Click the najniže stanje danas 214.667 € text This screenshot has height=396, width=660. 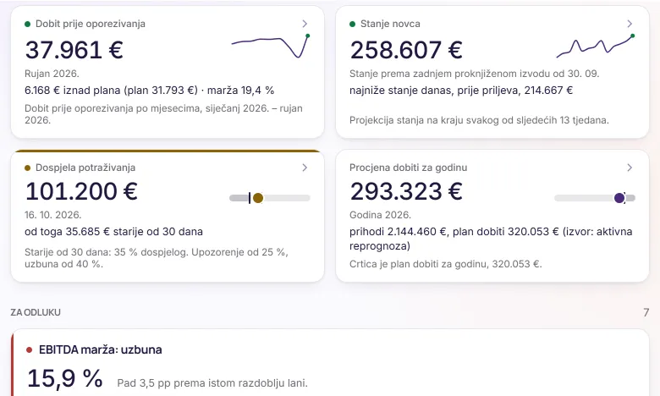coord(461,90)
